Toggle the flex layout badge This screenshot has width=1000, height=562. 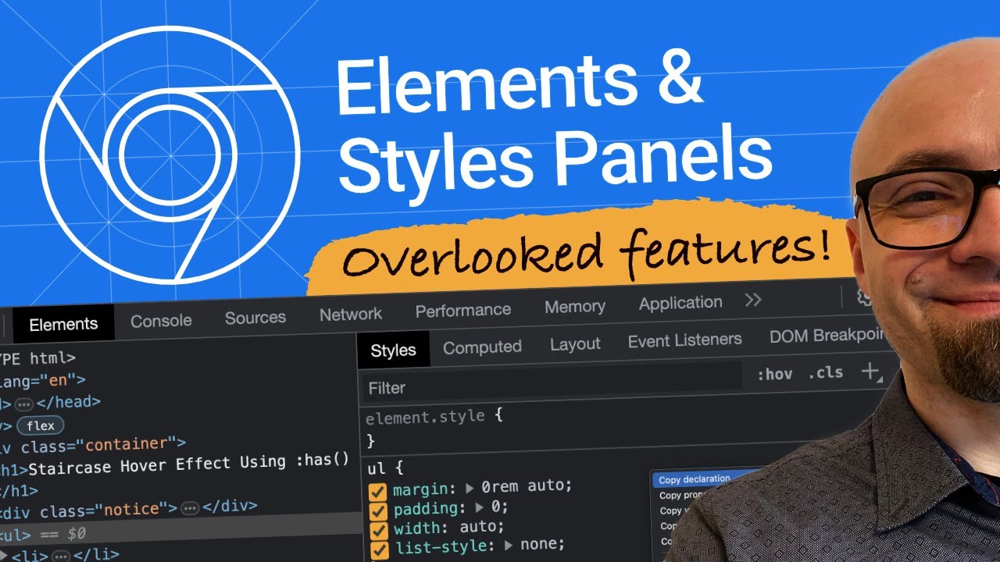click(x=41, y=425)
